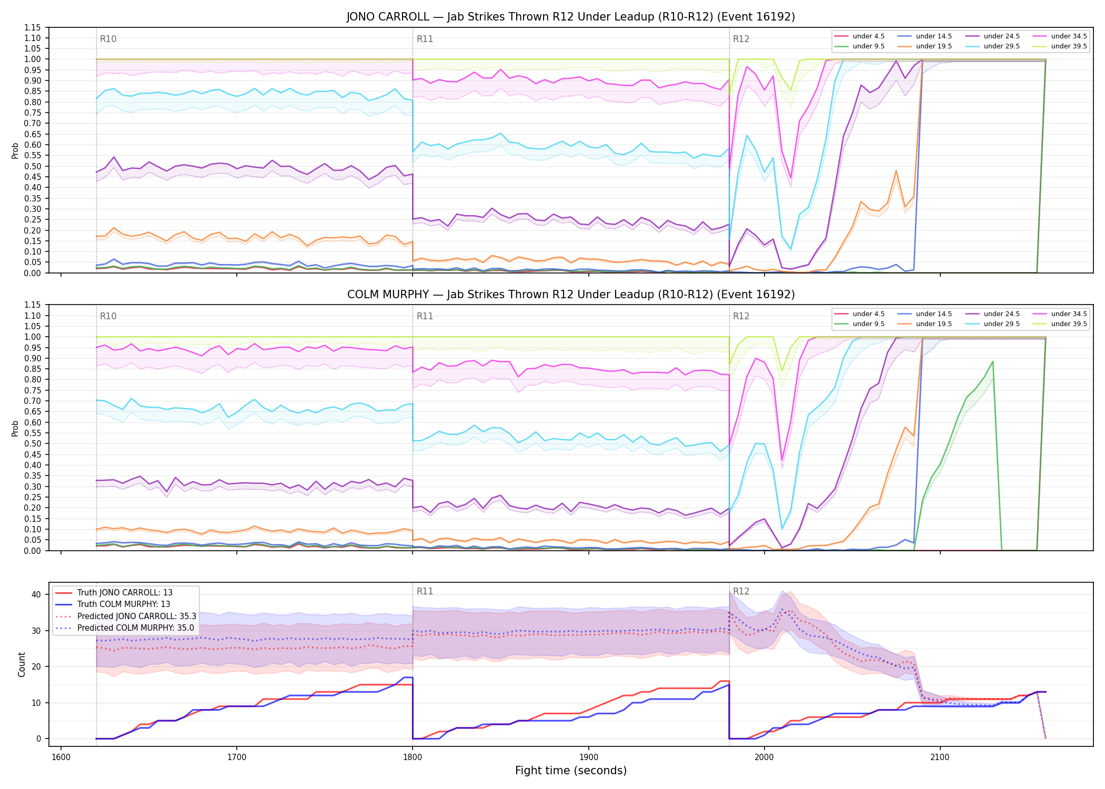Click the 20 tick label on the Count axis
Image resolution: width=1105 pixels, height=789 pixels.
(36, 666)
